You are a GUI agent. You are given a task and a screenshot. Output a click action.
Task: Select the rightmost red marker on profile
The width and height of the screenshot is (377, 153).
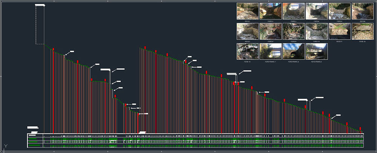click(x=360, y=129)
